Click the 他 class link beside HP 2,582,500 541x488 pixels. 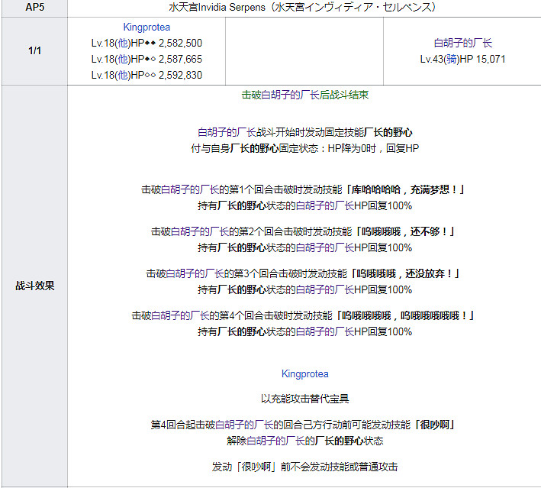(x=123, y=44)
